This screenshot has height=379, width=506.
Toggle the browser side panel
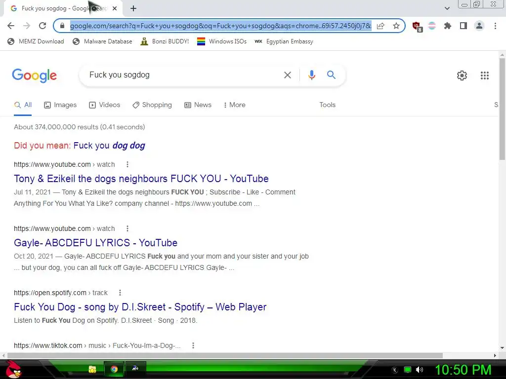click(464, 26)
